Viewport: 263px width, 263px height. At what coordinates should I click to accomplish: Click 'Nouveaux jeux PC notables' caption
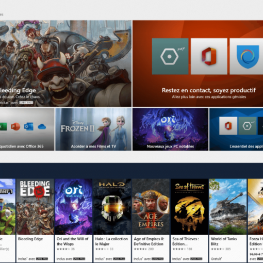[170, 146]
